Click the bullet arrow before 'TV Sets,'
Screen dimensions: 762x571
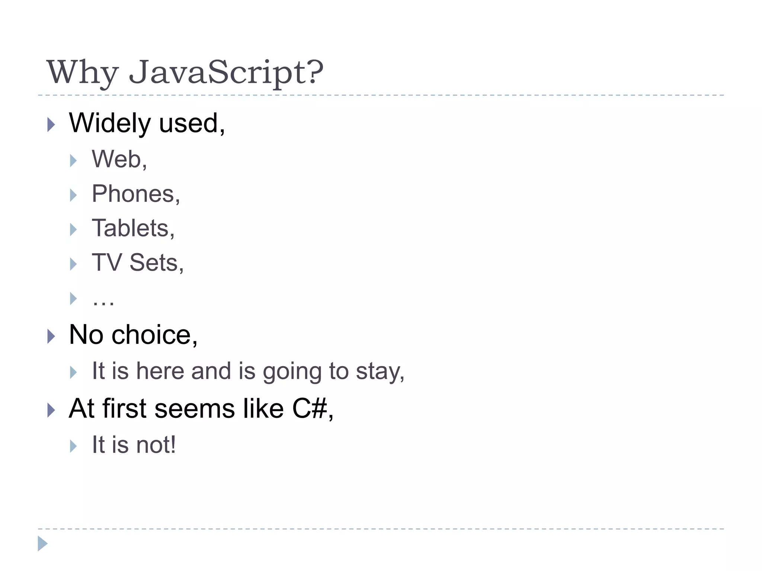[73, 264]
